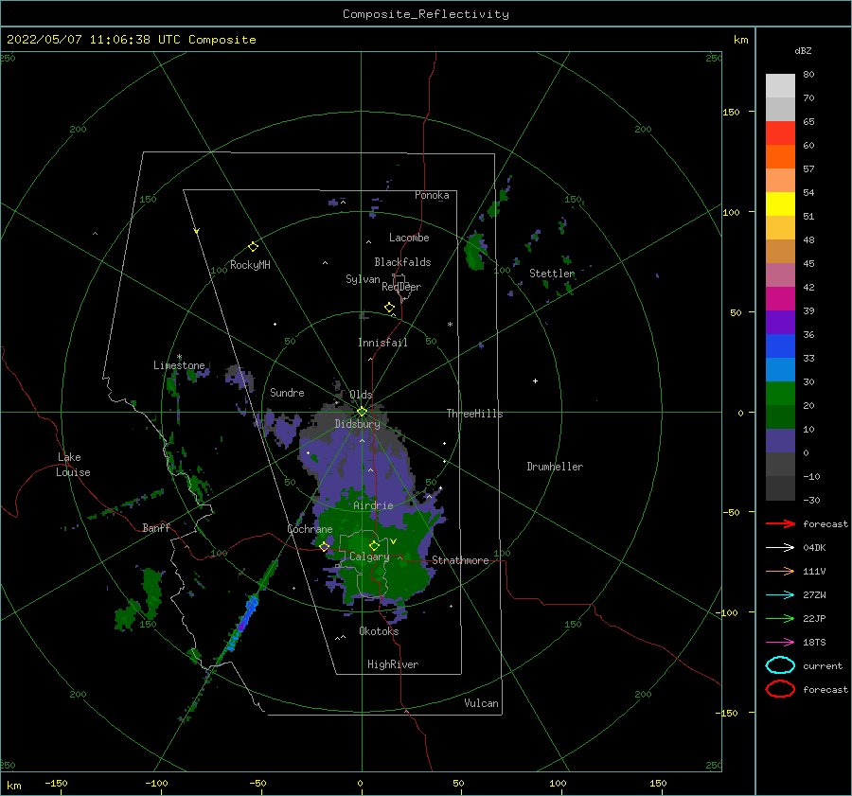The height and width of the screenshot is (796, 852).
Task: Click the yellow radar-center diamond at Olds
Action: [x=362, y=412]
